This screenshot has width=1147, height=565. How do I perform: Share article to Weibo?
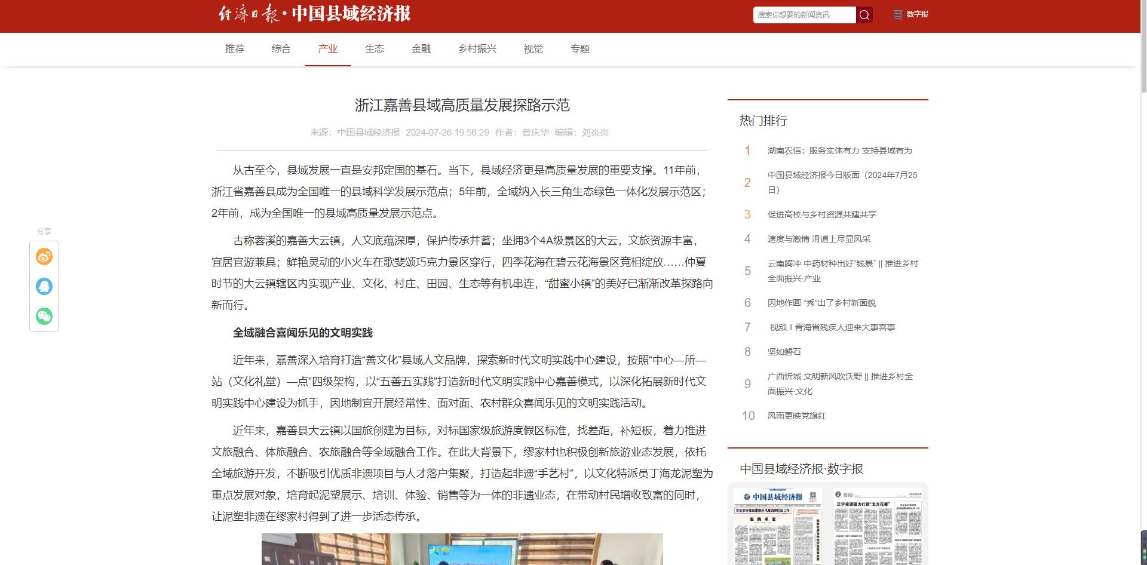(44, 256)
